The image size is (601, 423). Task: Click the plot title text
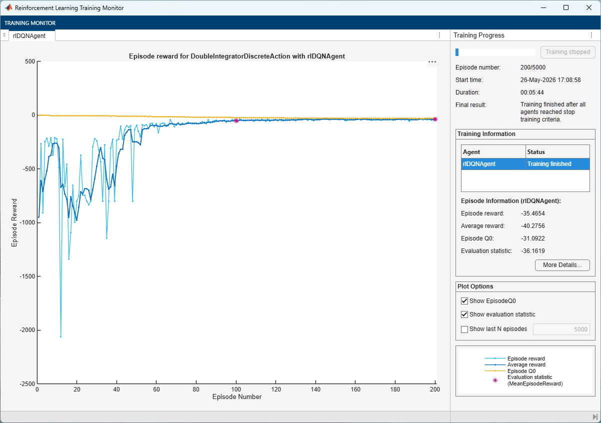point(237,56)
